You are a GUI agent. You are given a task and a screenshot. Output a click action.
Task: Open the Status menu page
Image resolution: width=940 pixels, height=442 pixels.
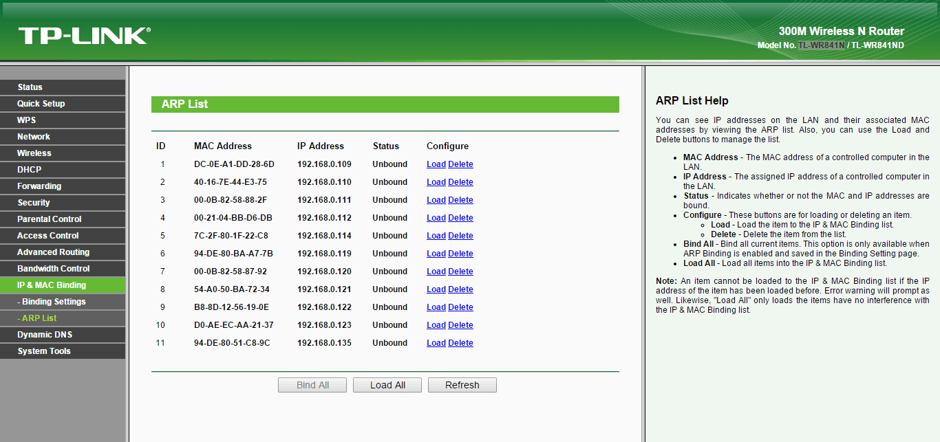point(30,87)
